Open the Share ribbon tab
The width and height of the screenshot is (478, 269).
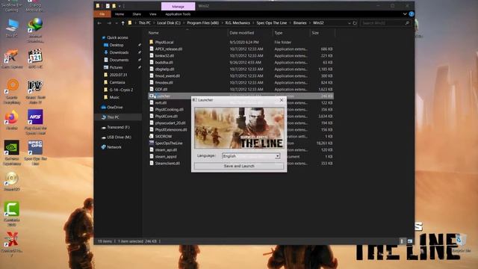coord(137,14)
